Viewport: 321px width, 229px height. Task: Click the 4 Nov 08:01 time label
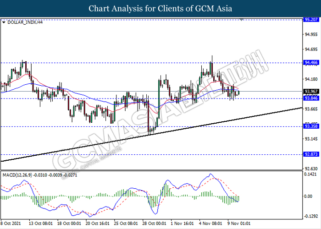210,224
